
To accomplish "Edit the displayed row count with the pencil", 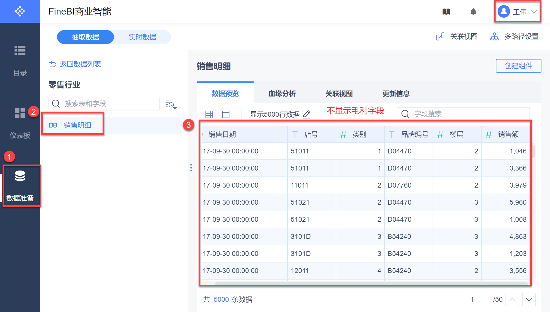I will point(307,114).
